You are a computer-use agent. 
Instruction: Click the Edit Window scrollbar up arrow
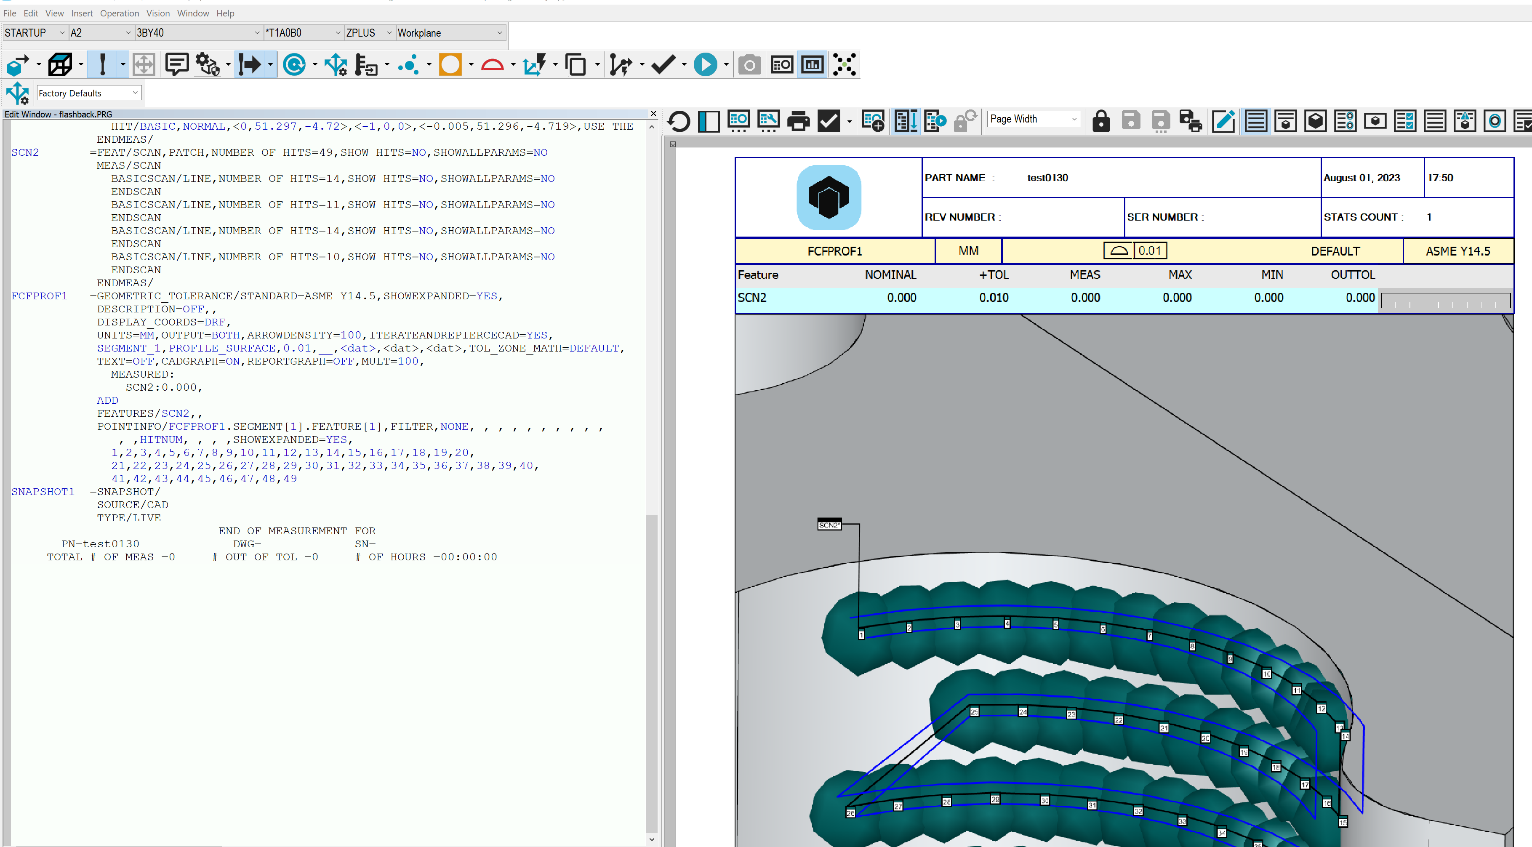coord(652,127)
